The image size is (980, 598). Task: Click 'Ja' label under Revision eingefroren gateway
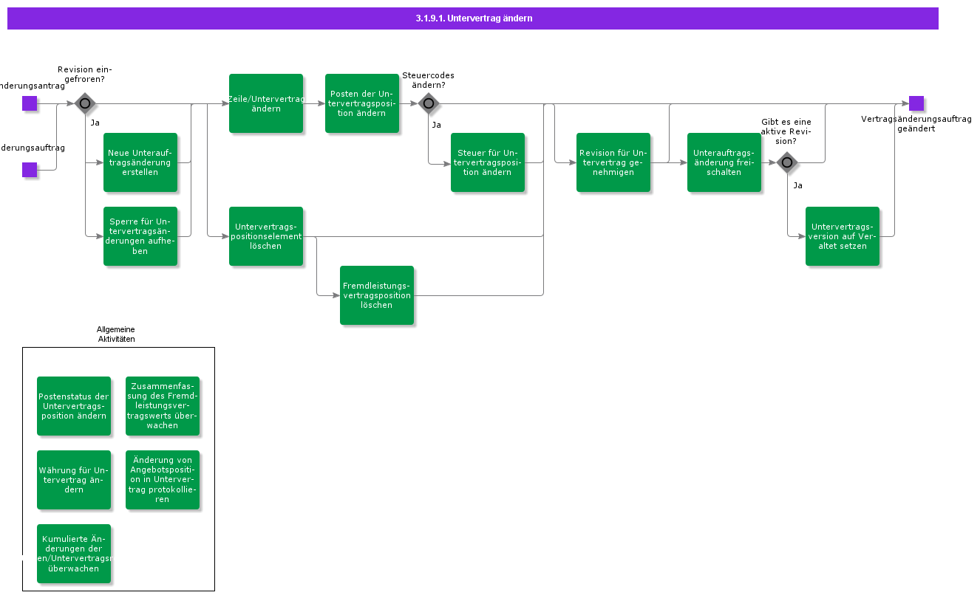95,123
